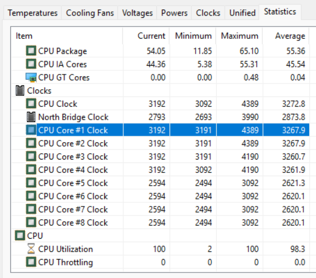The height and width of the screenshot is (278, 316).
Task: Select the CPU Core #5 Clock row
Action: click(x=73, y=183)
